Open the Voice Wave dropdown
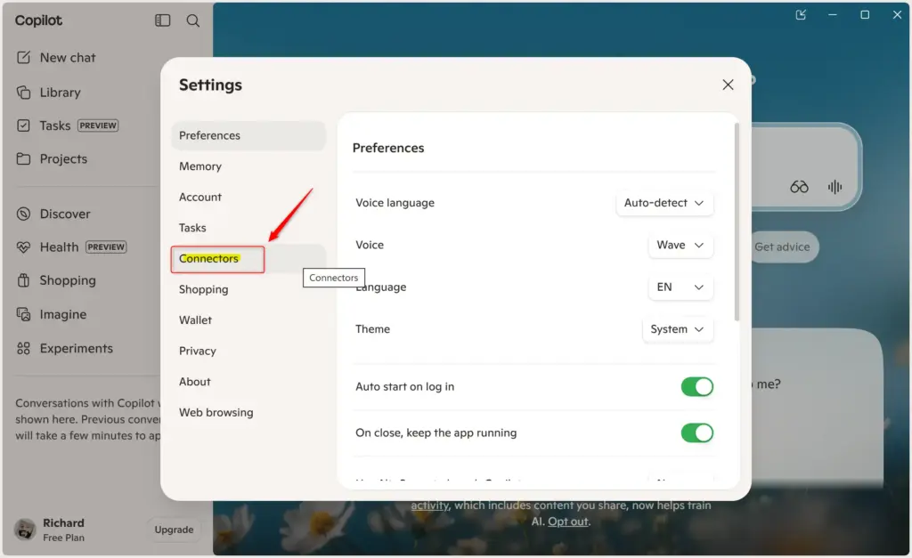Screen dimensions: 912x558 pyautogui.click(x=680, y=246)
